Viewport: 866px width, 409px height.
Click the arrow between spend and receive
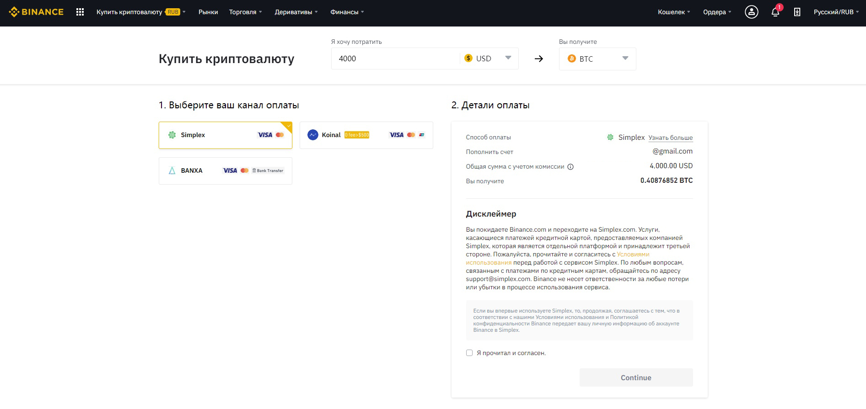click(x=539, y=58)
